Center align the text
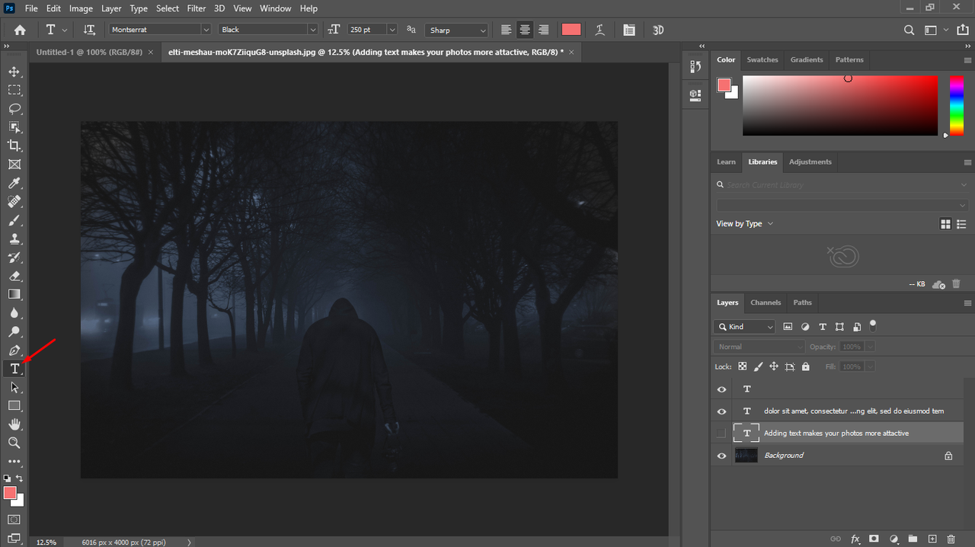 pyautogui.click(x=525, y=30)
